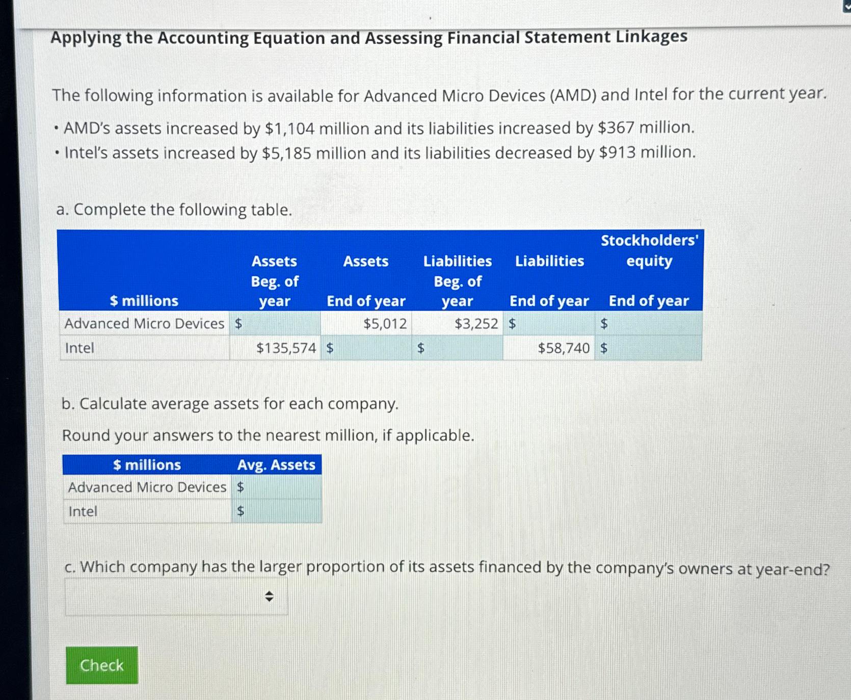
Task: Select the Advanced Micro Devices row label
Action: pos(144,324)
